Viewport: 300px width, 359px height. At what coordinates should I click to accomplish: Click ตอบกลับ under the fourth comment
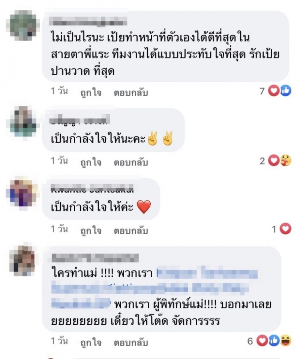[x=131, y=342]
